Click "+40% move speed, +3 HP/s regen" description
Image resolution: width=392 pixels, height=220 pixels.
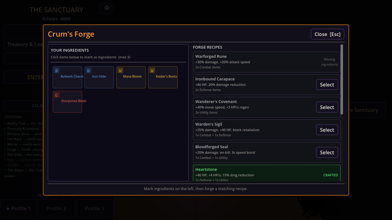coord(222,107)
